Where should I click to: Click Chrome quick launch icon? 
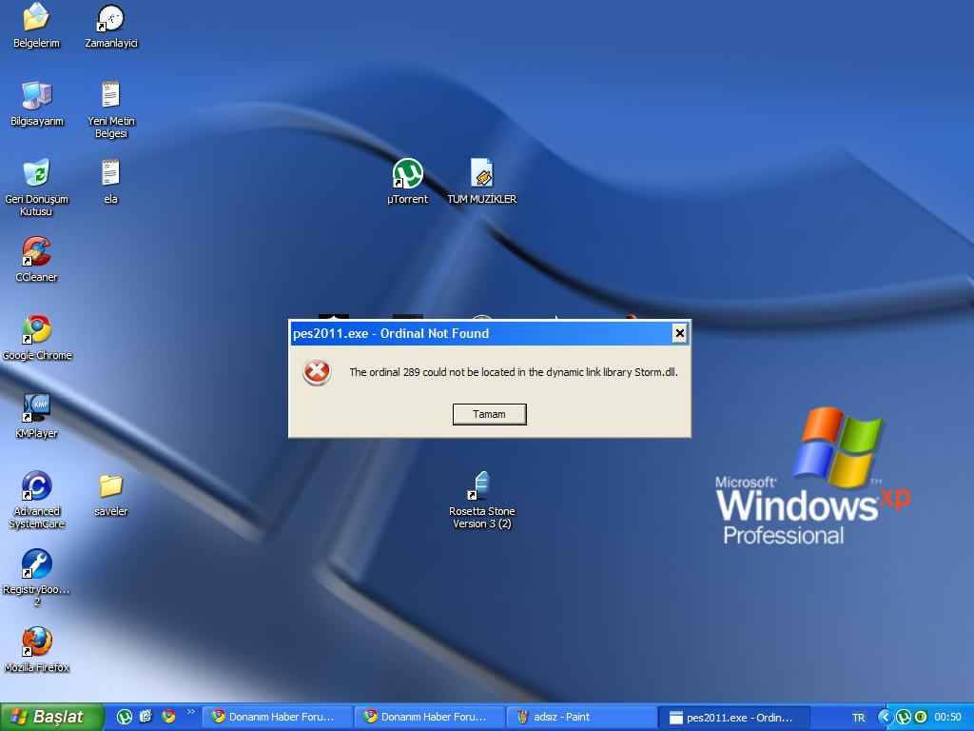168,717
